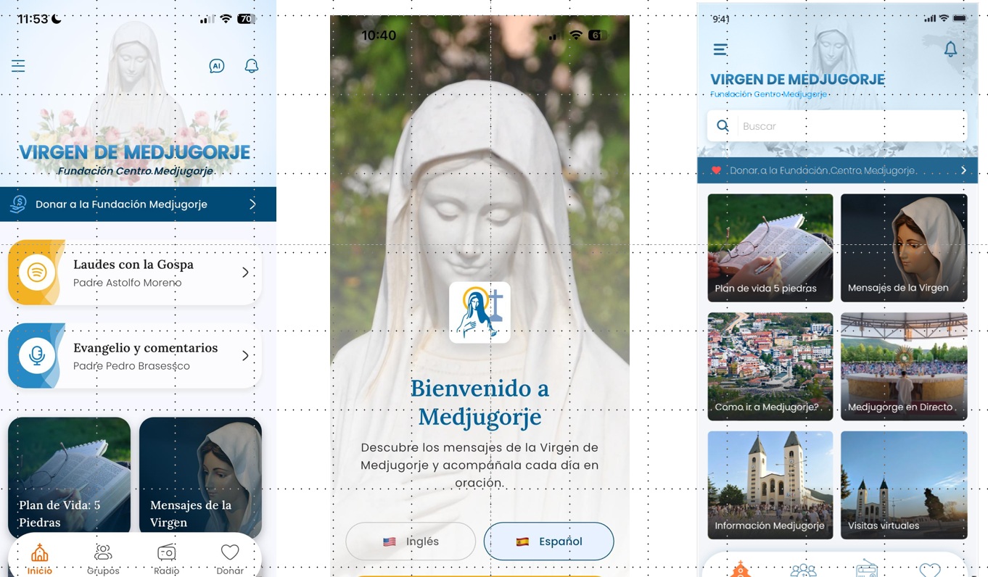Switch to the Radio tab
Image resolution: width=988 pixels, height=577 pixels.
[166, 560]
